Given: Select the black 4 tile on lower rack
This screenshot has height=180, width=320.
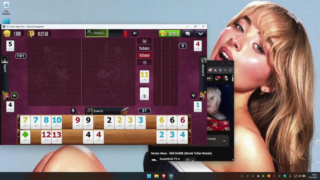Looking at the screenshot, I should click(x=88, y=137).
